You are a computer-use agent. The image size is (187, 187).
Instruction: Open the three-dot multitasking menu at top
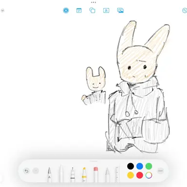(x=93, y=2)
